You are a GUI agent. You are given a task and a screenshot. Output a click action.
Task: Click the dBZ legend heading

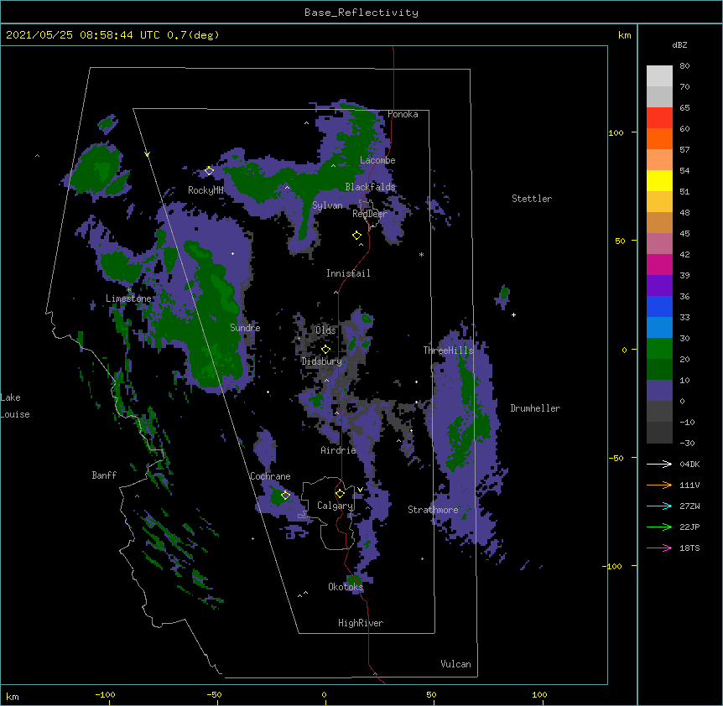click(679, 45)
